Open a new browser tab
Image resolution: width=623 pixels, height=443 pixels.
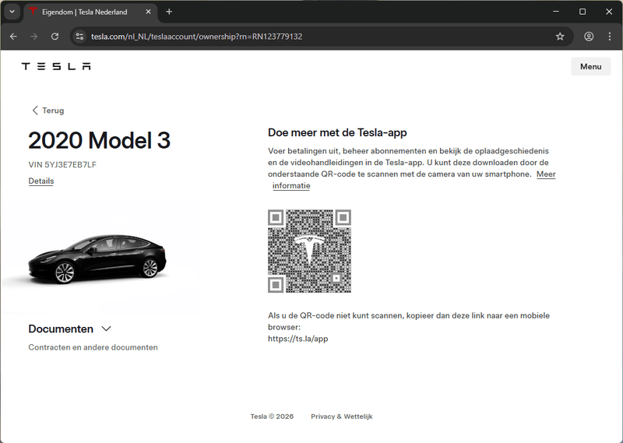[169, 12]
